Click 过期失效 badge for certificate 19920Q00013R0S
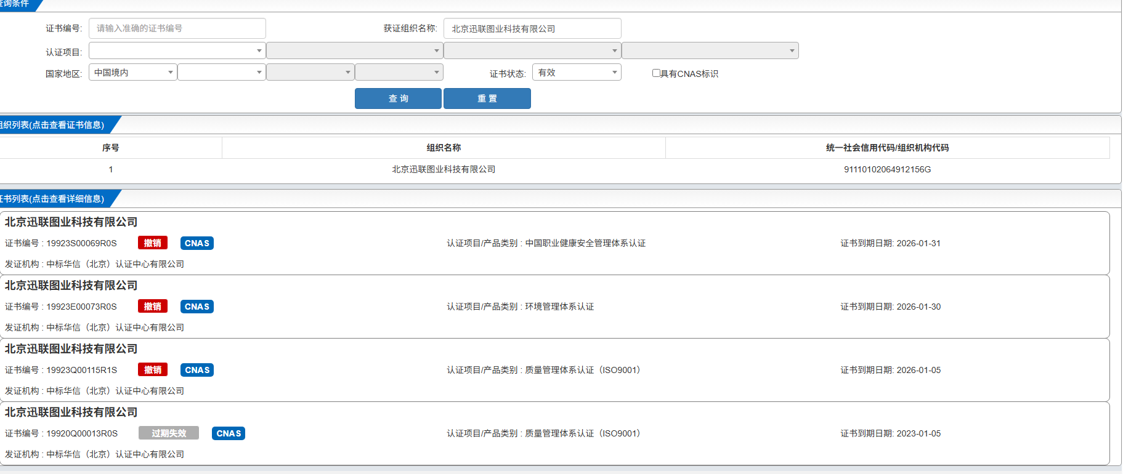Screen dimensions: 1123x474 coord(169,433)
